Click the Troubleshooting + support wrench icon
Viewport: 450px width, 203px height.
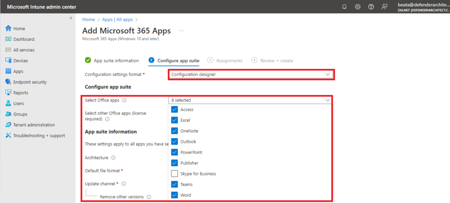[x=8, y=135]
